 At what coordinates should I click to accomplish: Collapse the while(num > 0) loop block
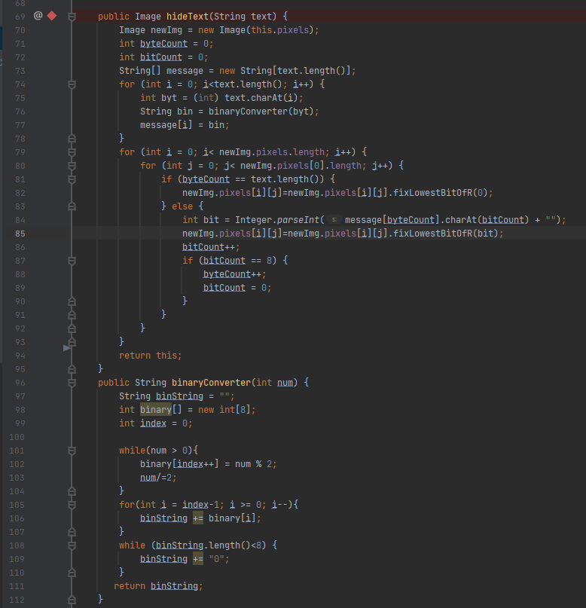tap(72, 451)
